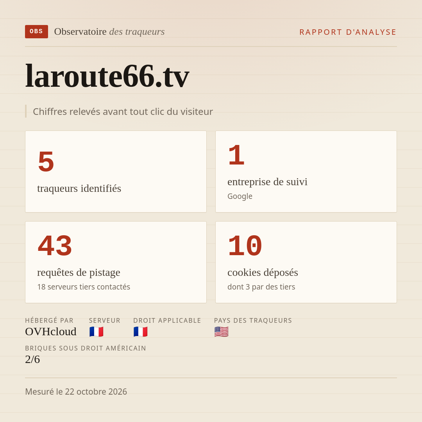Click the 'OVHcloud' host name
Screen dimensions: 422x422
[x=51, y=332]
